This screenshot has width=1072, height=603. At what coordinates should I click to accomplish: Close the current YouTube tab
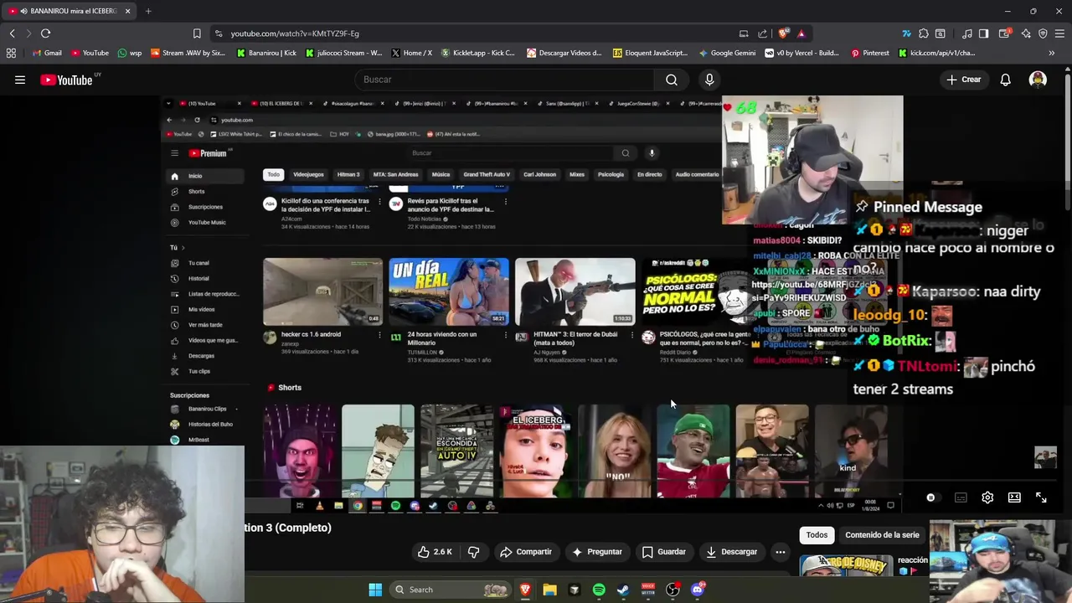[128, 11]
